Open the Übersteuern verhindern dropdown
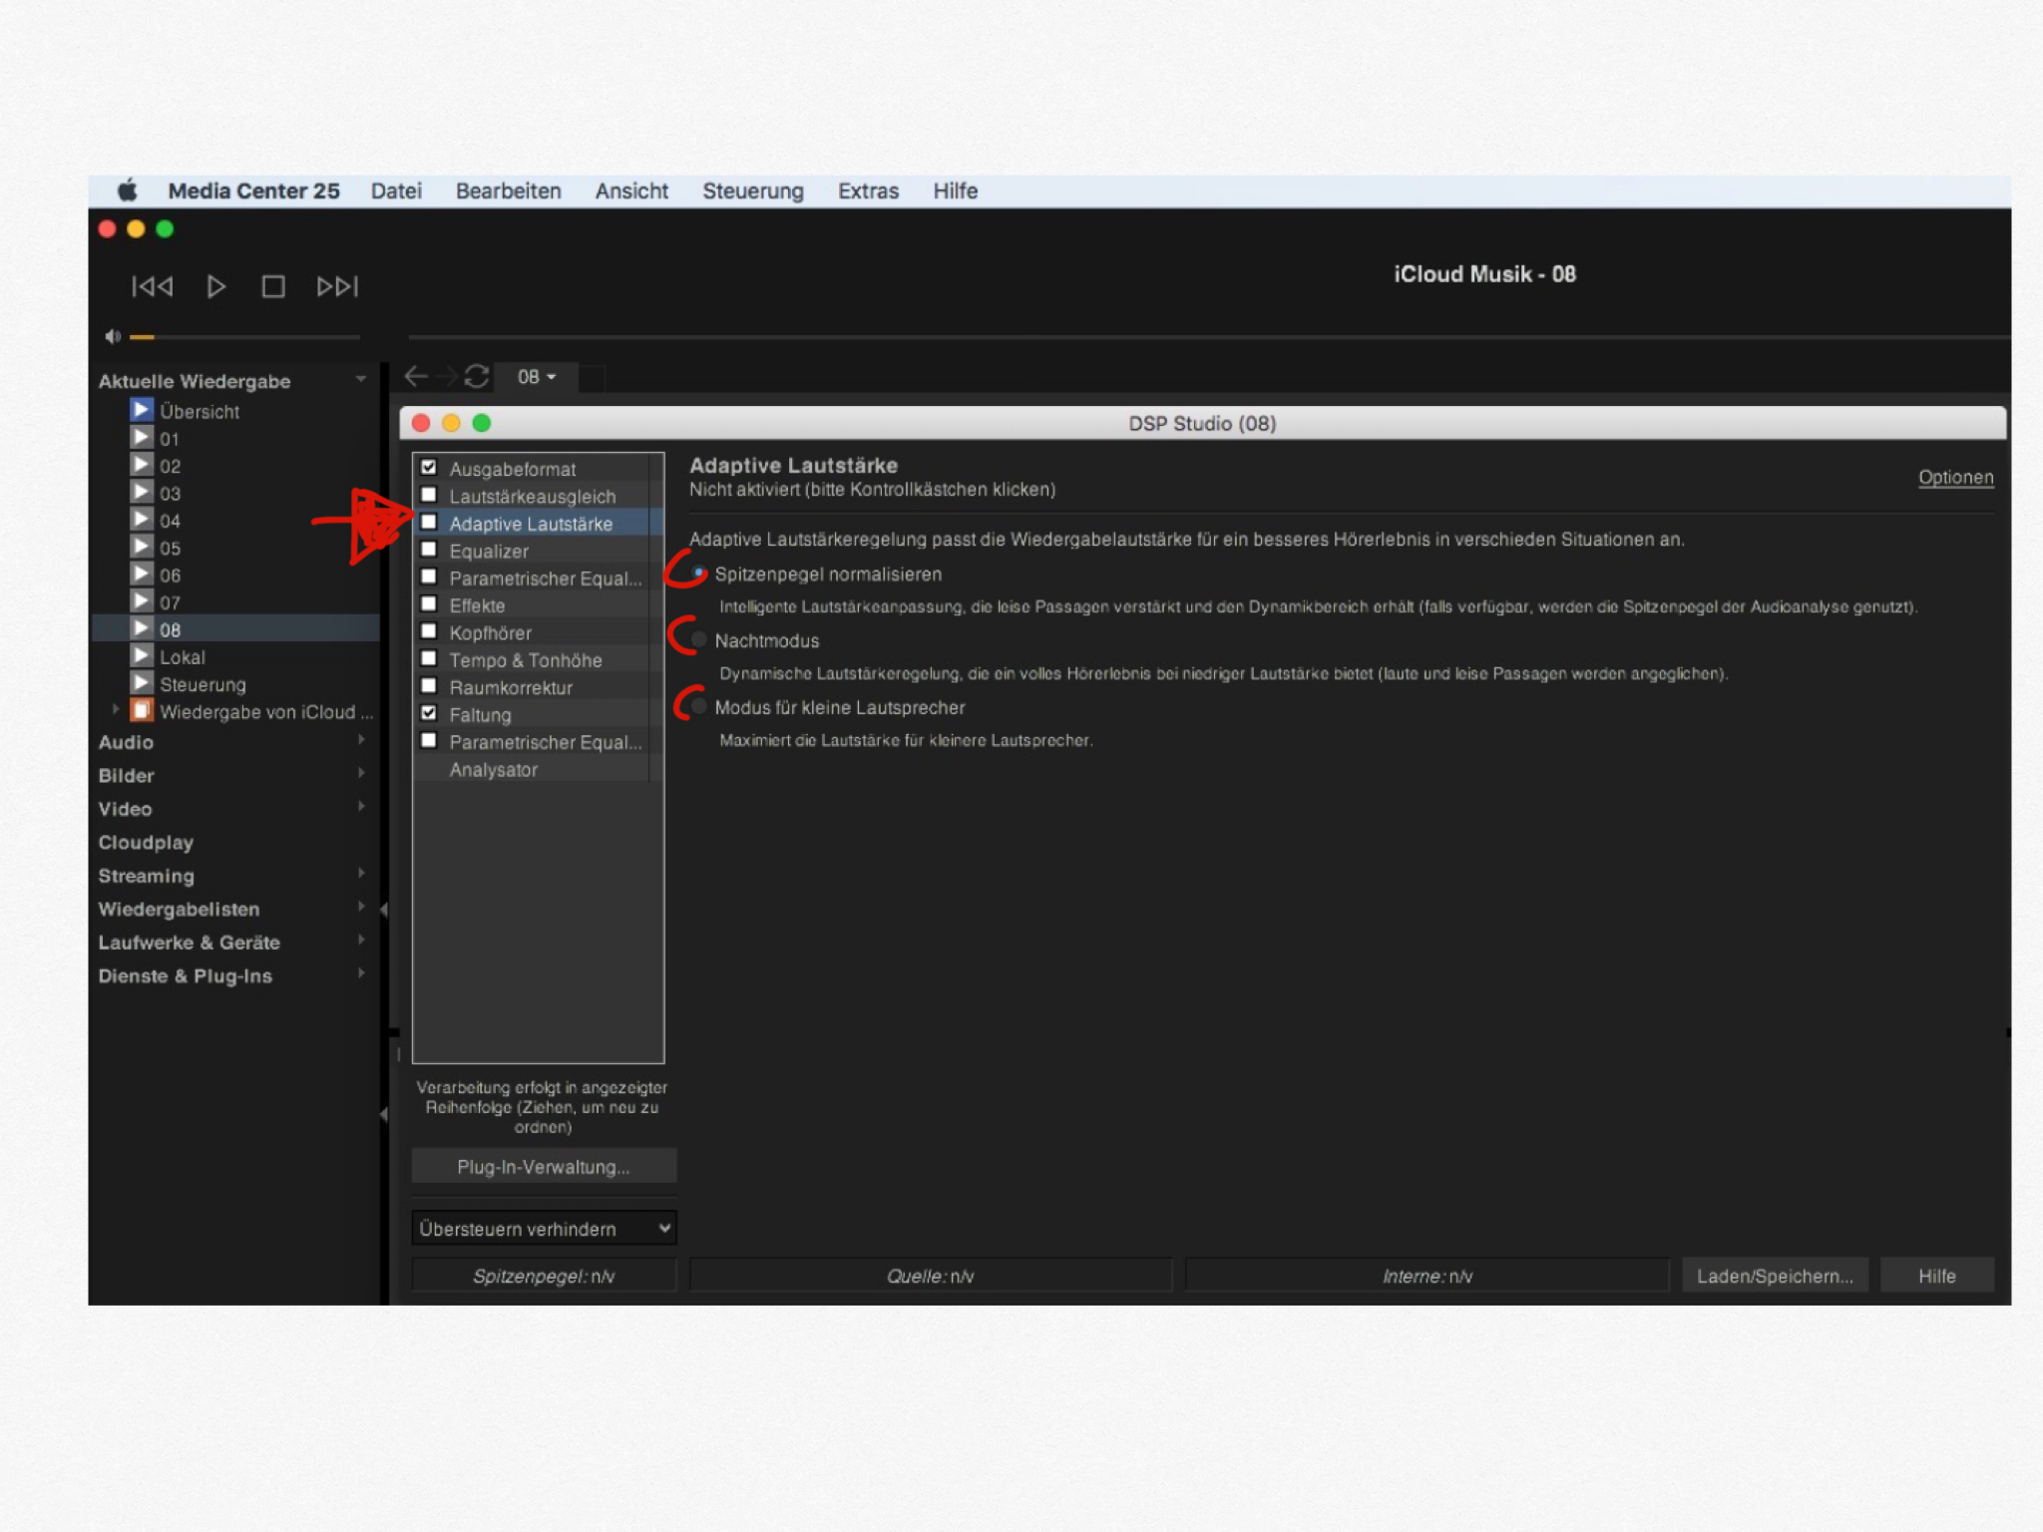This screenshot has height=1532, width=2043. [x=544, y=1228]
